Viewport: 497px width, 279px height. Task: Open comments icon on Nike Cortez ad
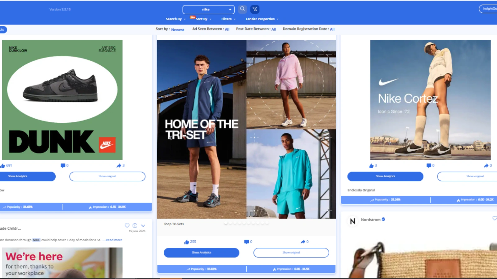tap(429, 166)
